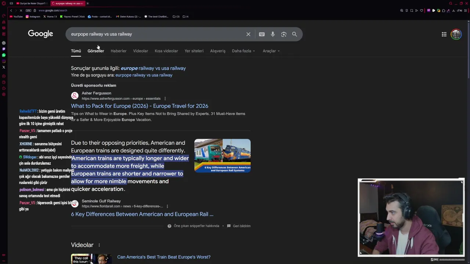Viewport: 470px width, 264px height.
Task: Open a new tab with the plus button
Action: coord(87,3)
